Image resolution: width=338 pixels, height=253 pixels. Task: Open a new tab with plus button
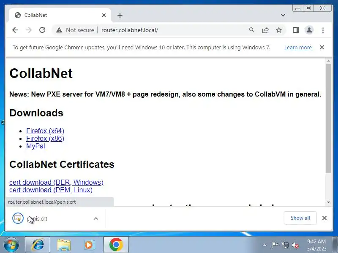tap(120, 15)
